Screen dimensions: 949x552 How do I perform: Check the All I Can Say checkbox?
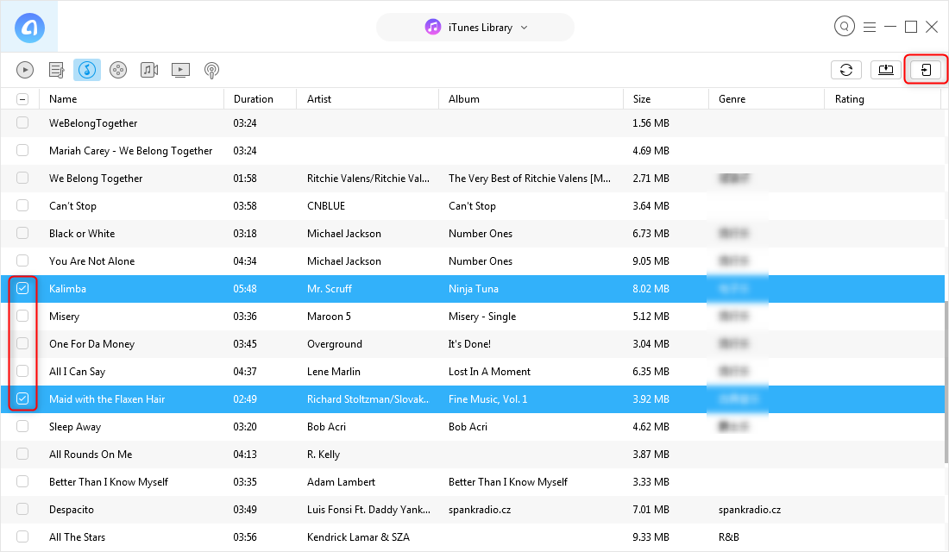[22, 371]
